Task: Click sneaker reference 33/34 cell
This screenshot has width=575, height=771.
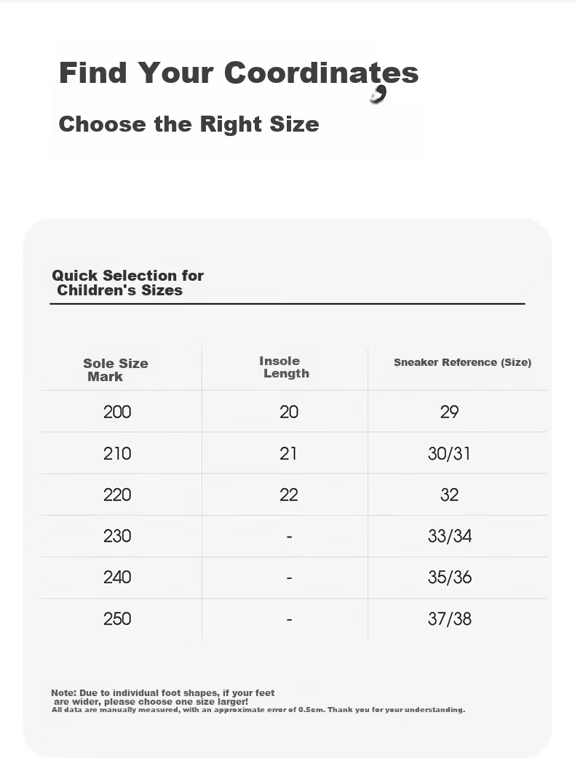Action: [x=450, y=536]
